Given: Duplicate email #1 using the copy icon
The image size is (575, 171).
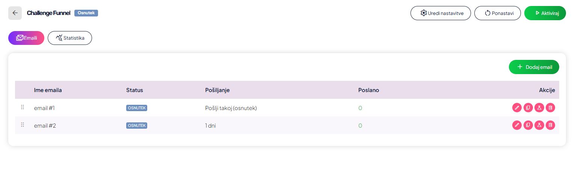Looking at the screenshot, I should point(528,108).
